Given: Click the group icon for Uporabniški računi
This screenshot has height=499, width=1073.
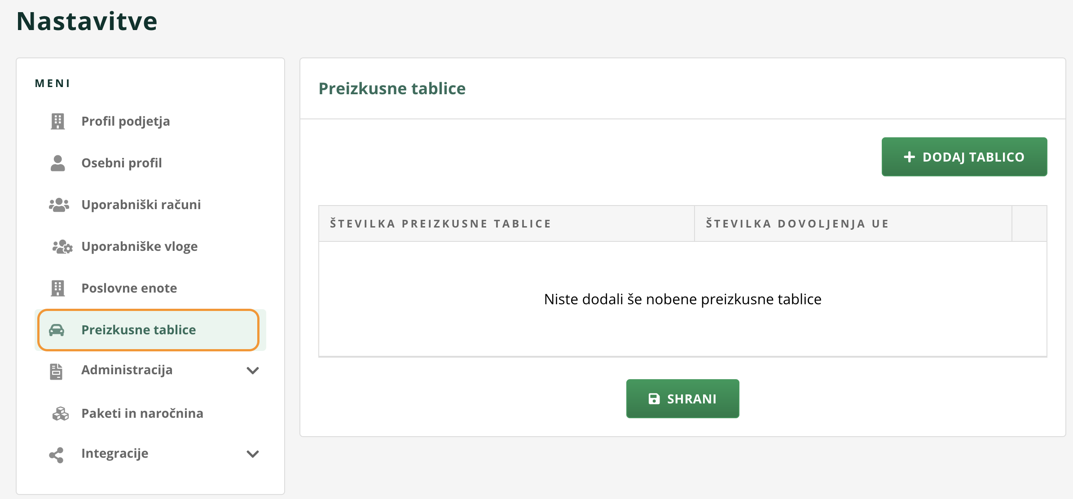Looking at the screenshot, I should click(59, 205).
